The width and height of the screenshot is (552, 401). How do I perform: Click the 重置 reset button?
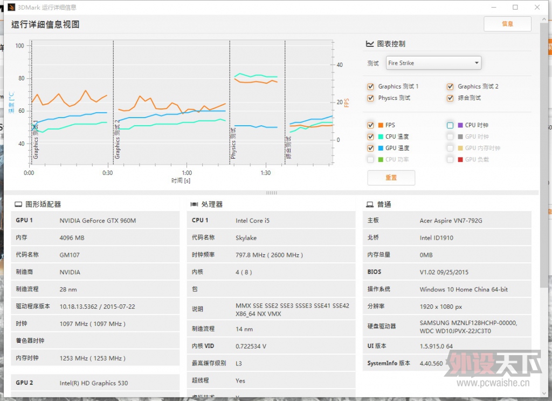coord(391,178)
